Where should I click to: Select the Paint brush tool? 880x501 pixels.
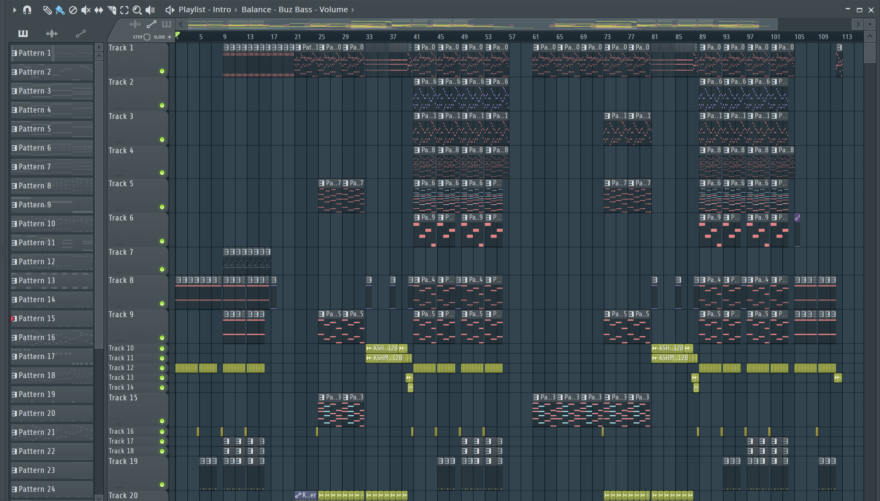[x=60, y=10]
